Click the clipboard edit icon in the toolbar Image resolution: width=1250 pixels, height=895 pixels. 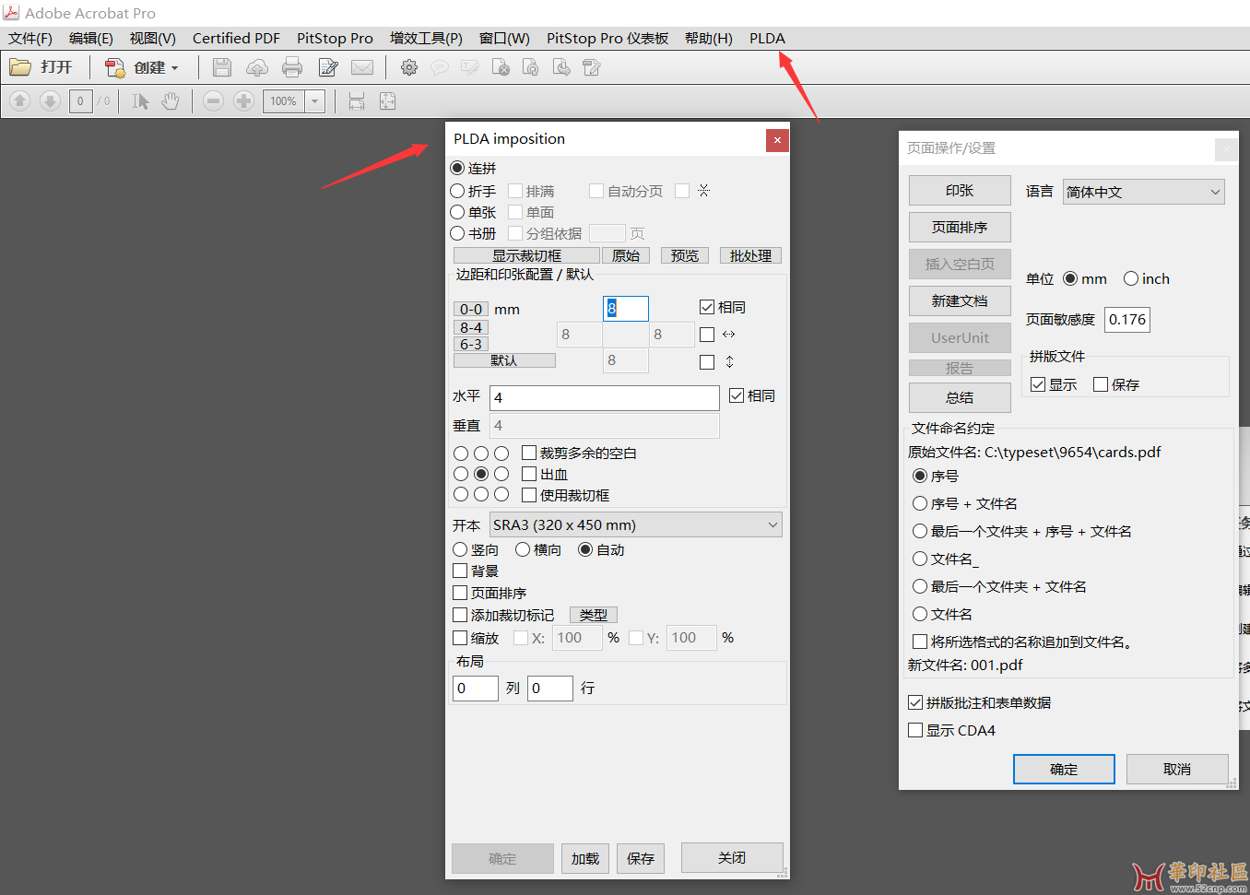click(x=592, y=67)
